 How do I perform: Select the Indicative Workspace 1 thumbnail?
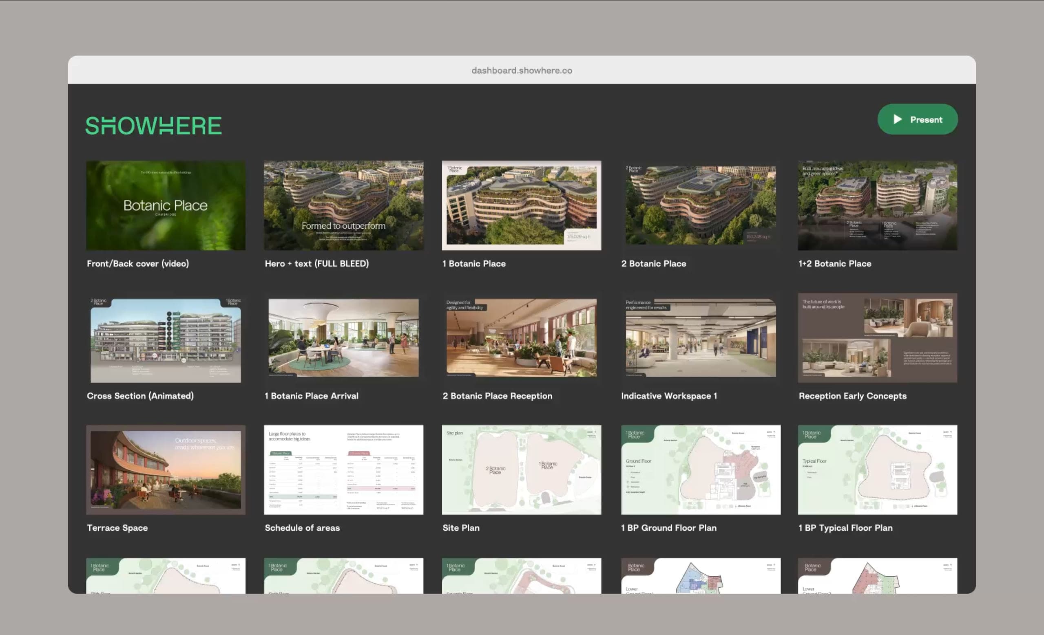(701, 338)
